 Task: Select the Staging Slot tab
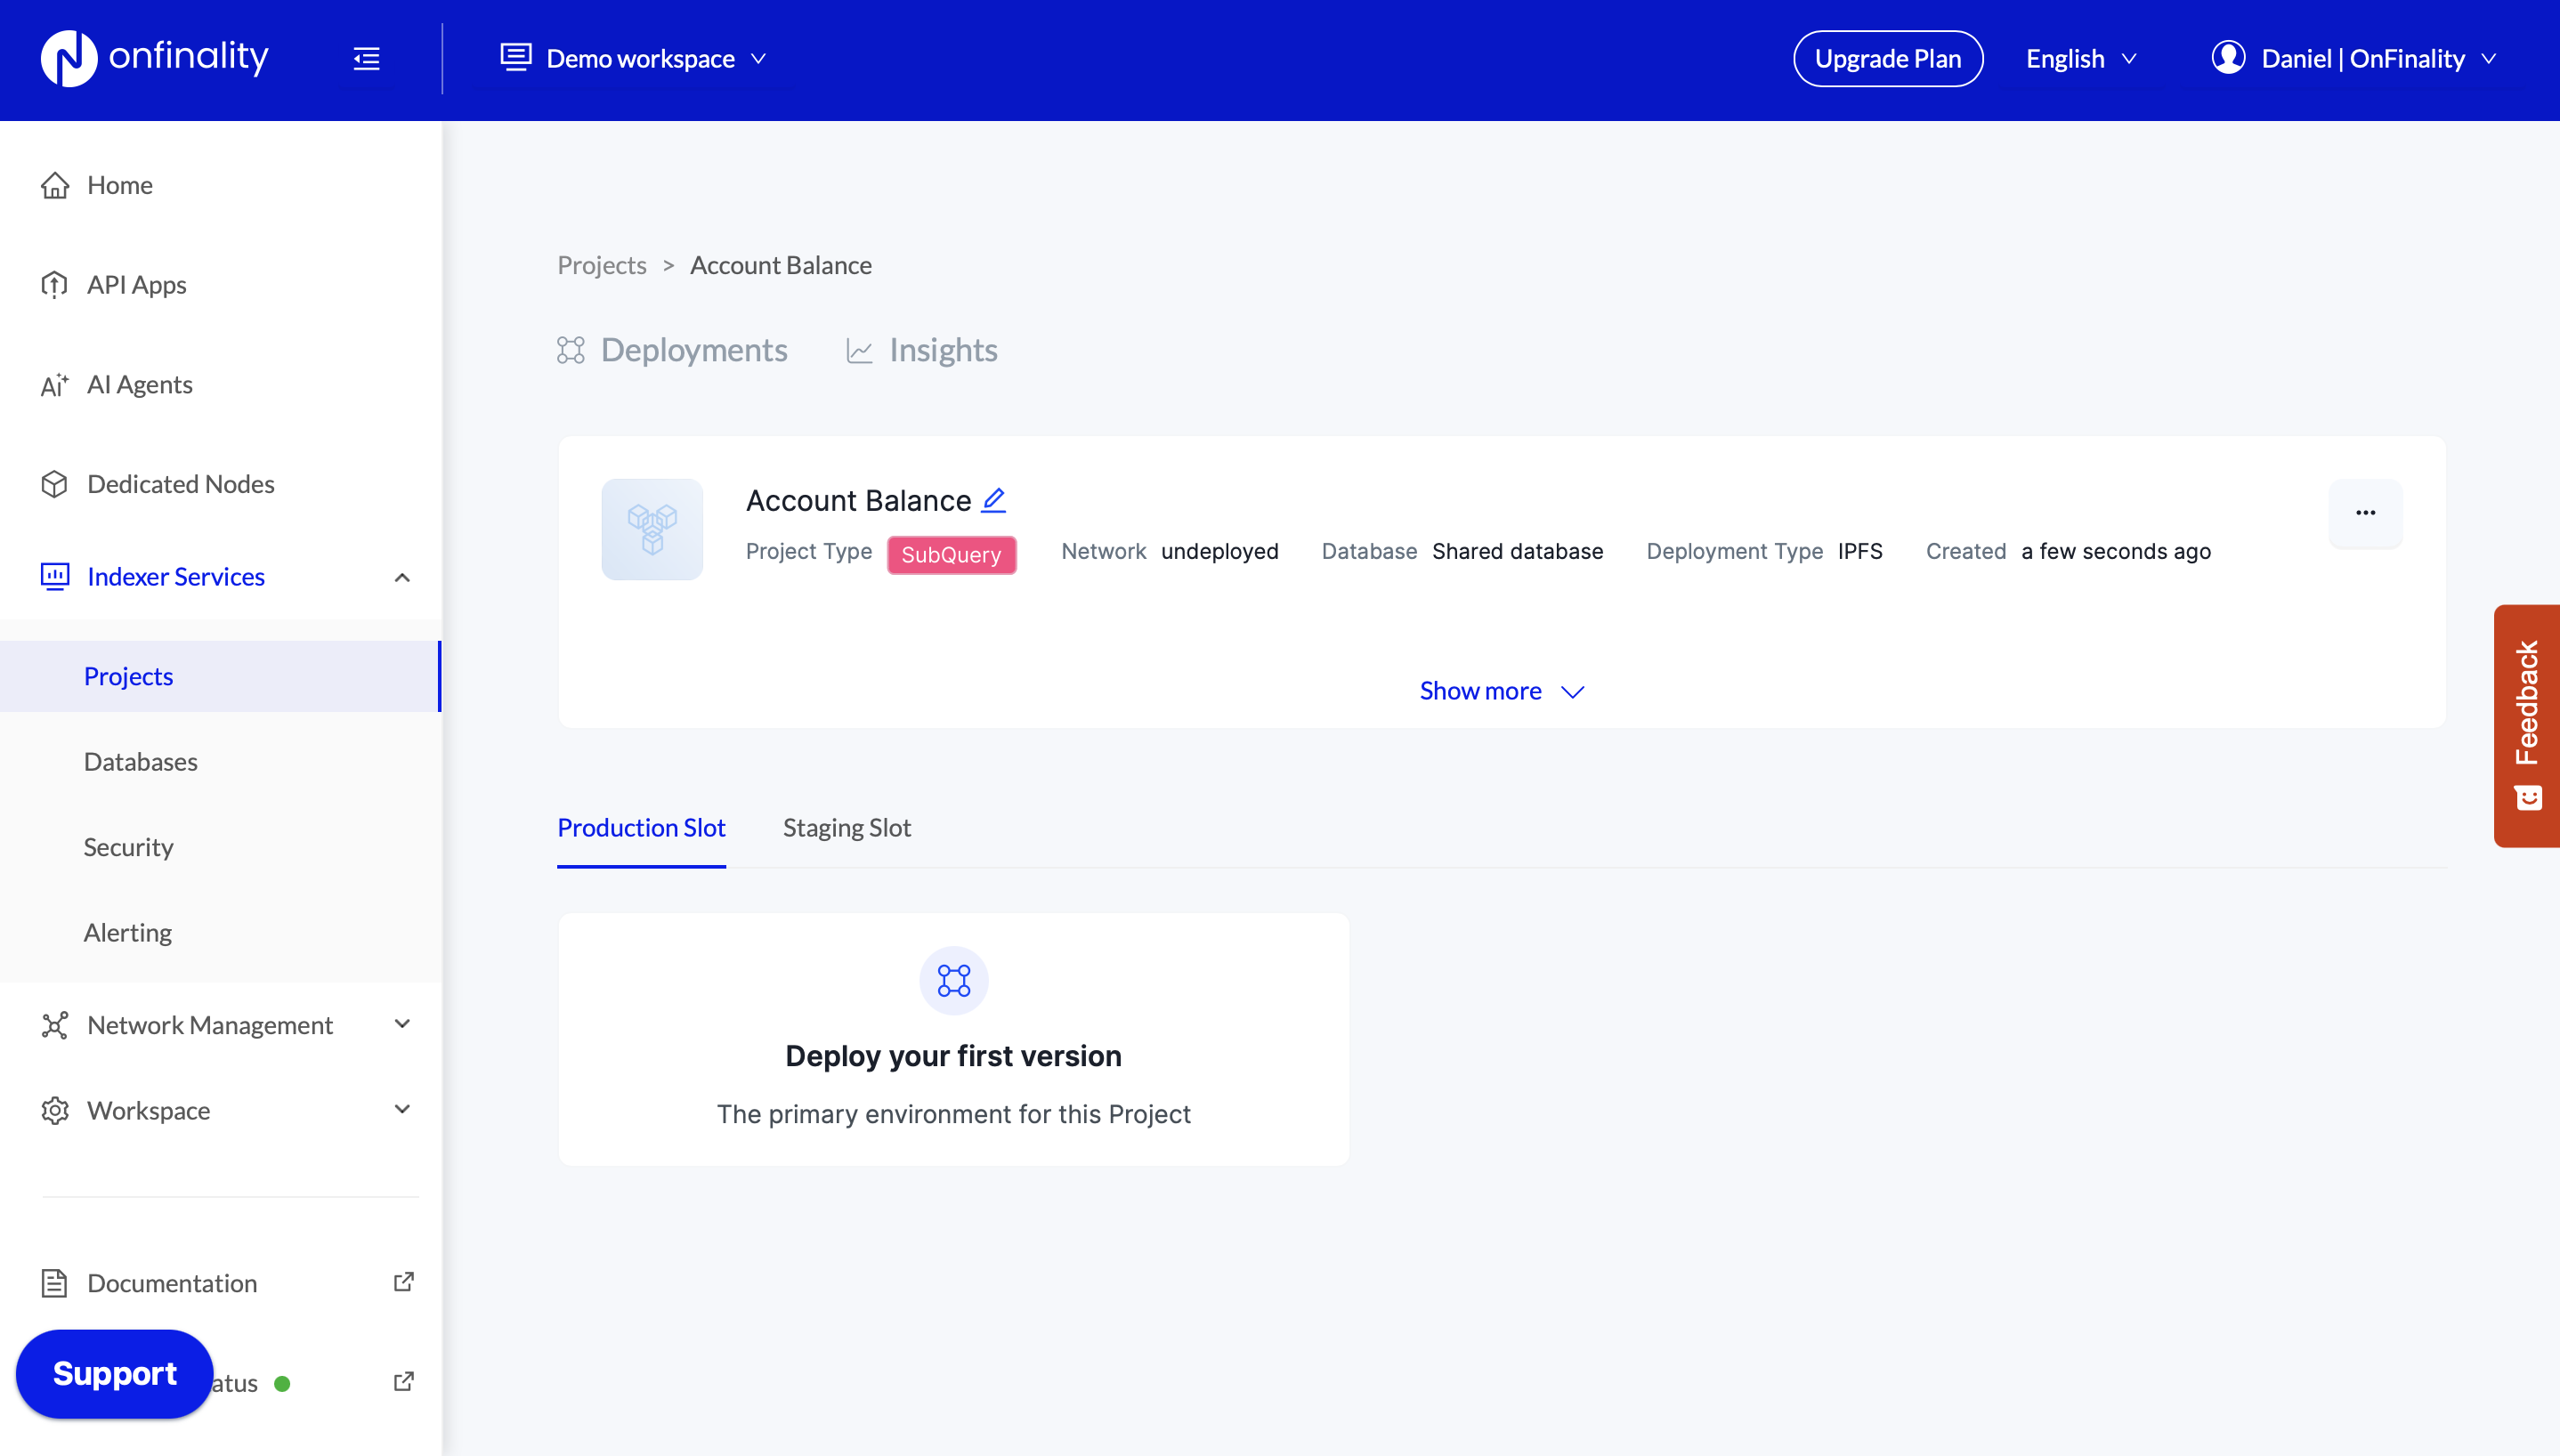(846, 828)
